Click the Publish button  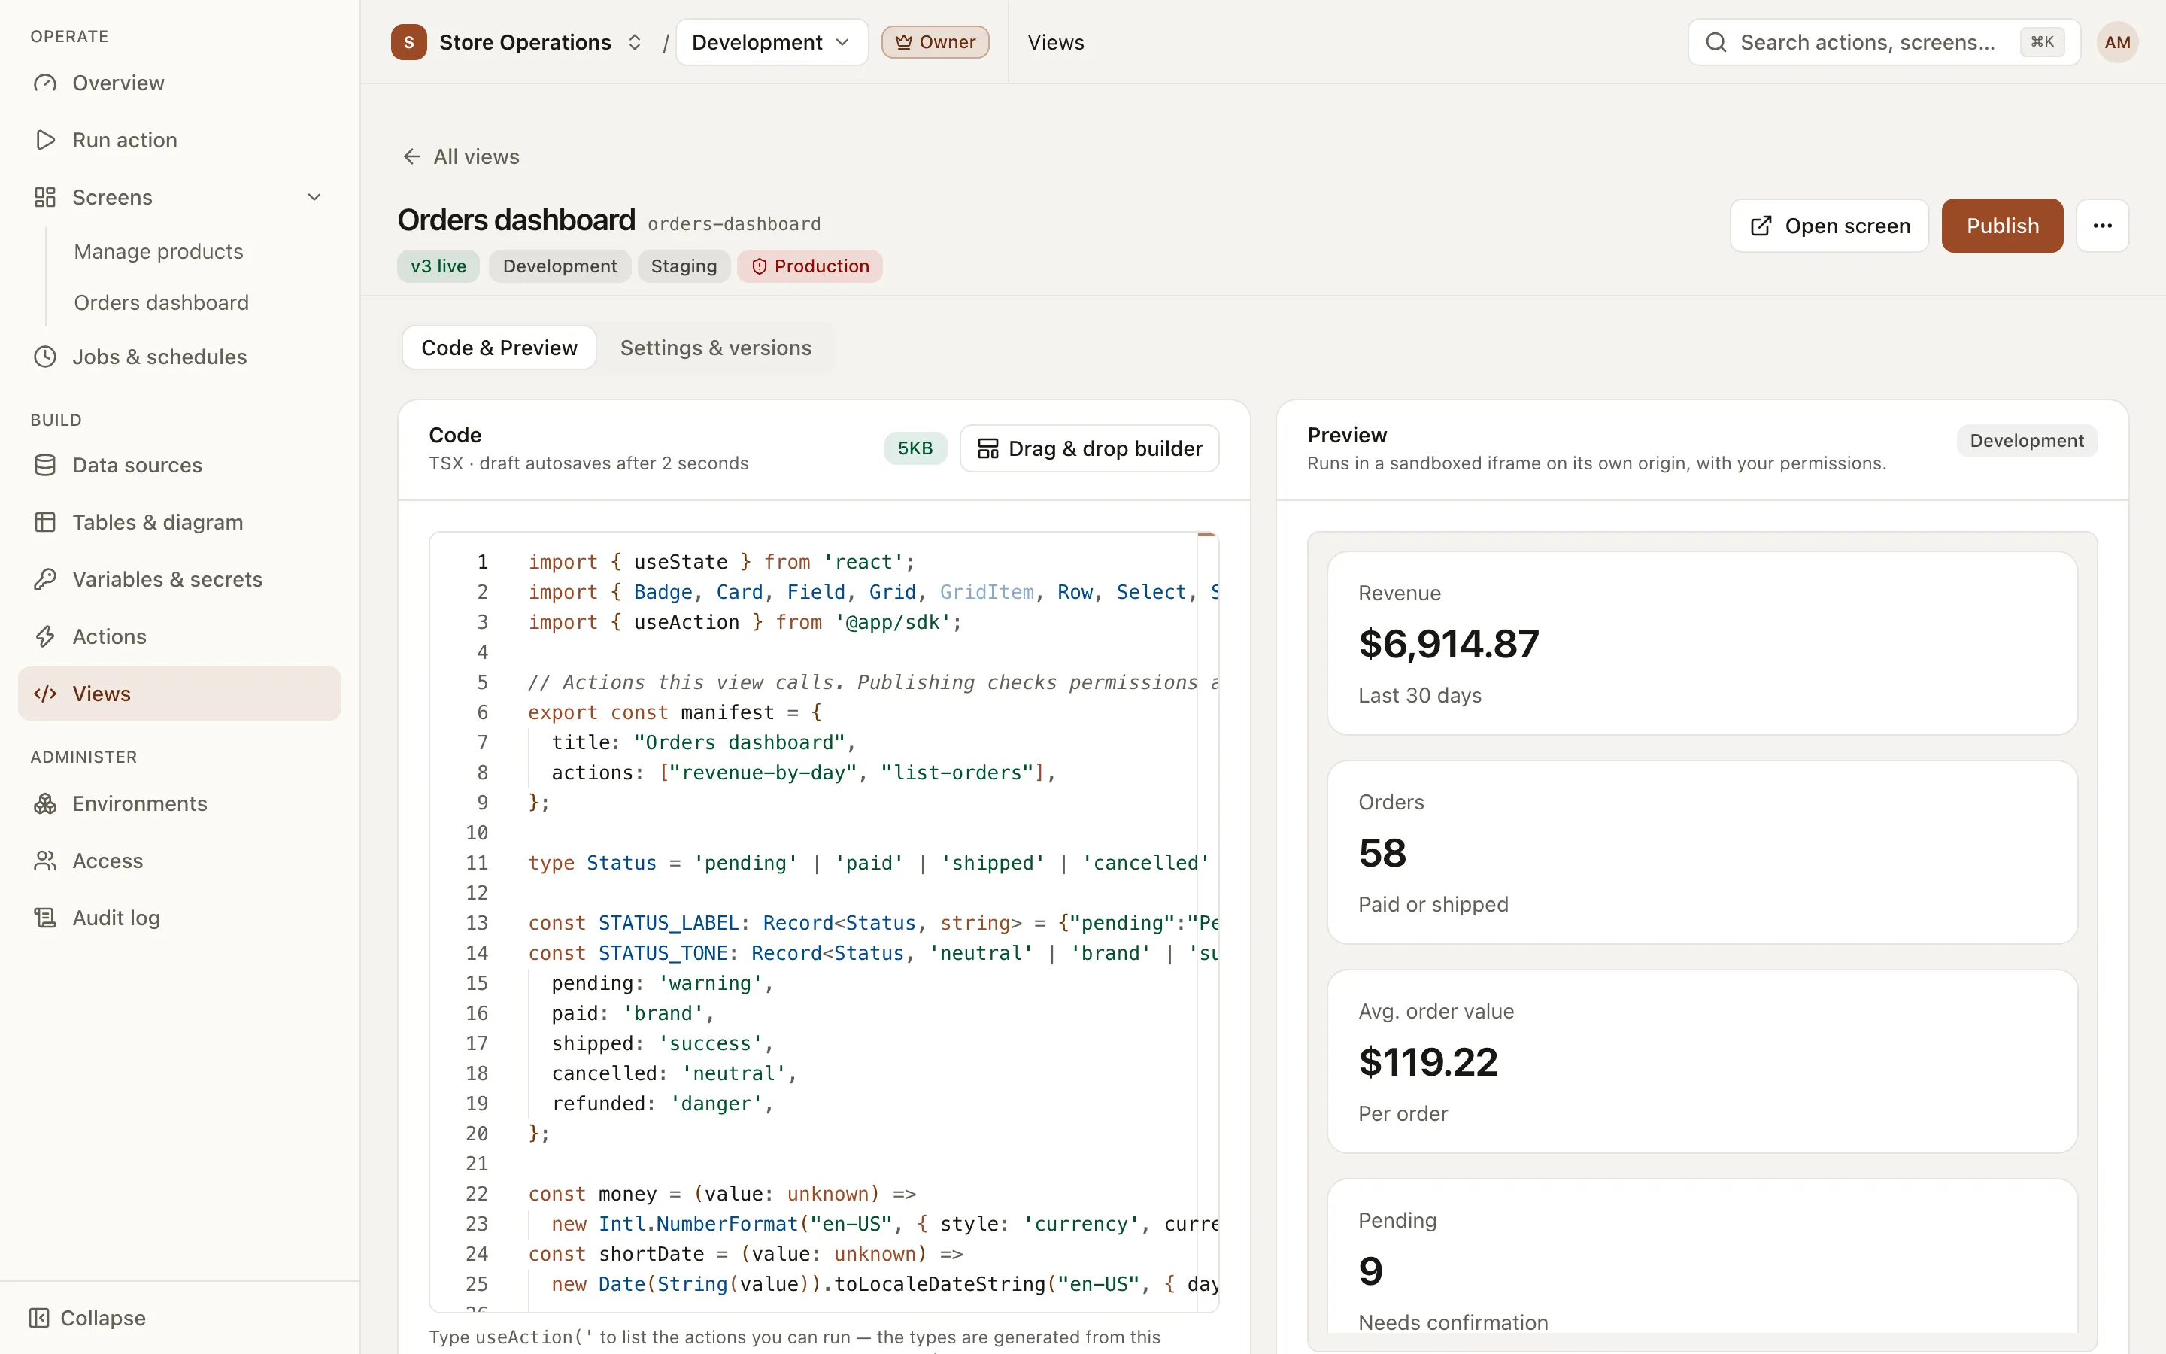[2002, 226]
